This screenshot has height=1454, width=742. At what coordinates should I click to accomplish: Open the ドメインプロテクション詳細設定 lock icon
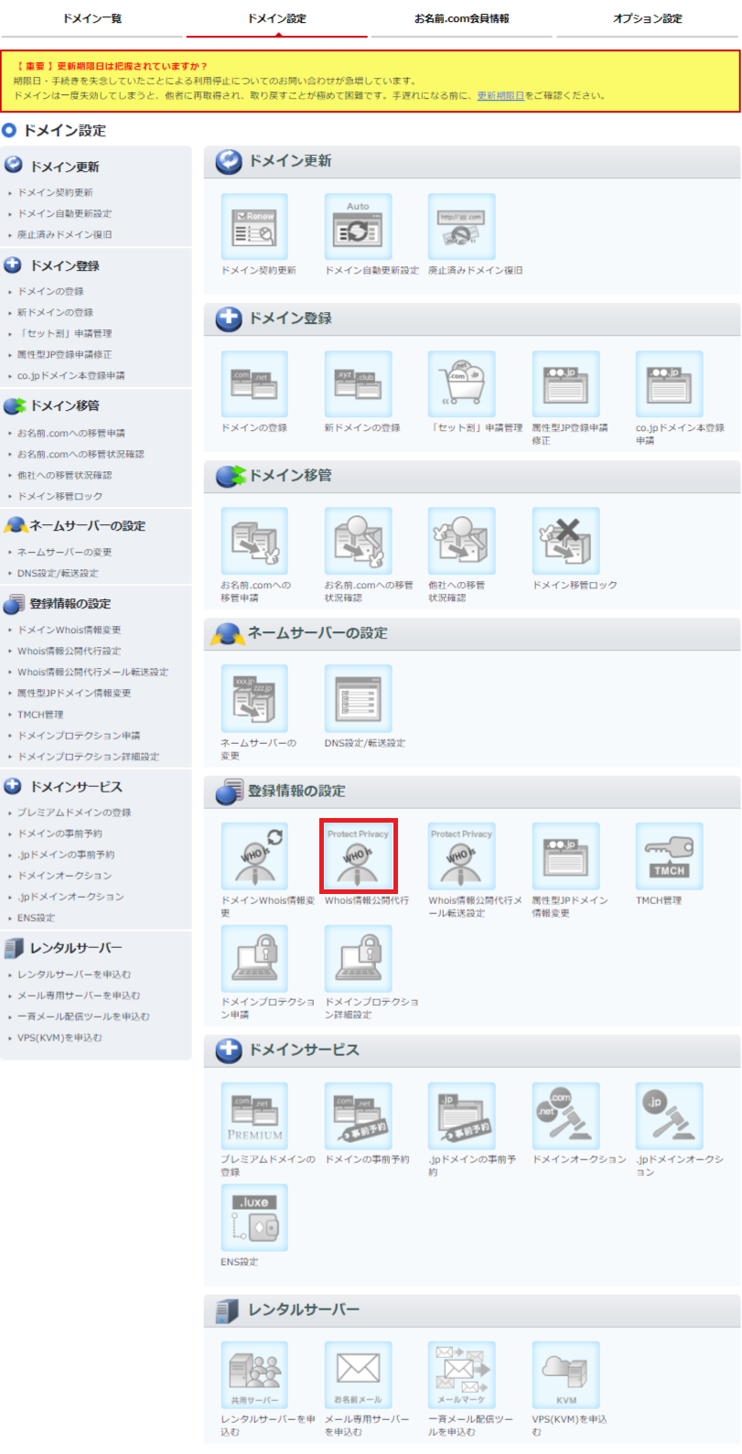pyautogui.click(x=358, y=958)
